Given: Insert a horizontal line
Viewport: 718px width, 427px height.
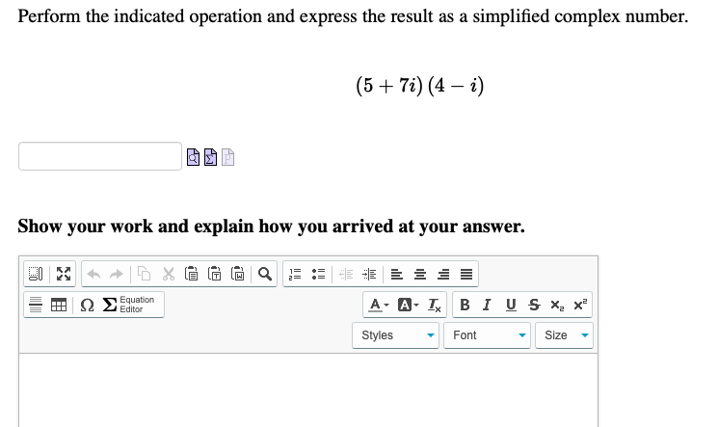Looking at the screenshot, I should pyautogui.click(x=36, y=305).
